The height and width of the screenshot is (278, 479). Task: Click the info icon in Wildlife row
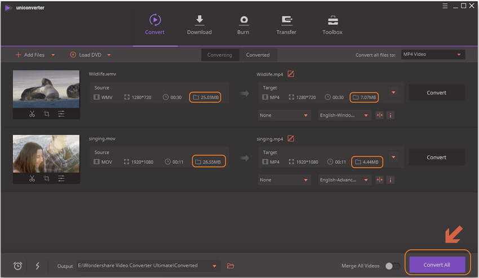pyautogui.click(x=390, y=115)
